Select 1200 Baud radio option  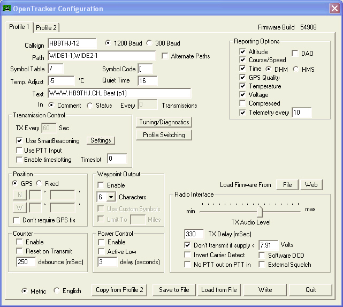108,43
